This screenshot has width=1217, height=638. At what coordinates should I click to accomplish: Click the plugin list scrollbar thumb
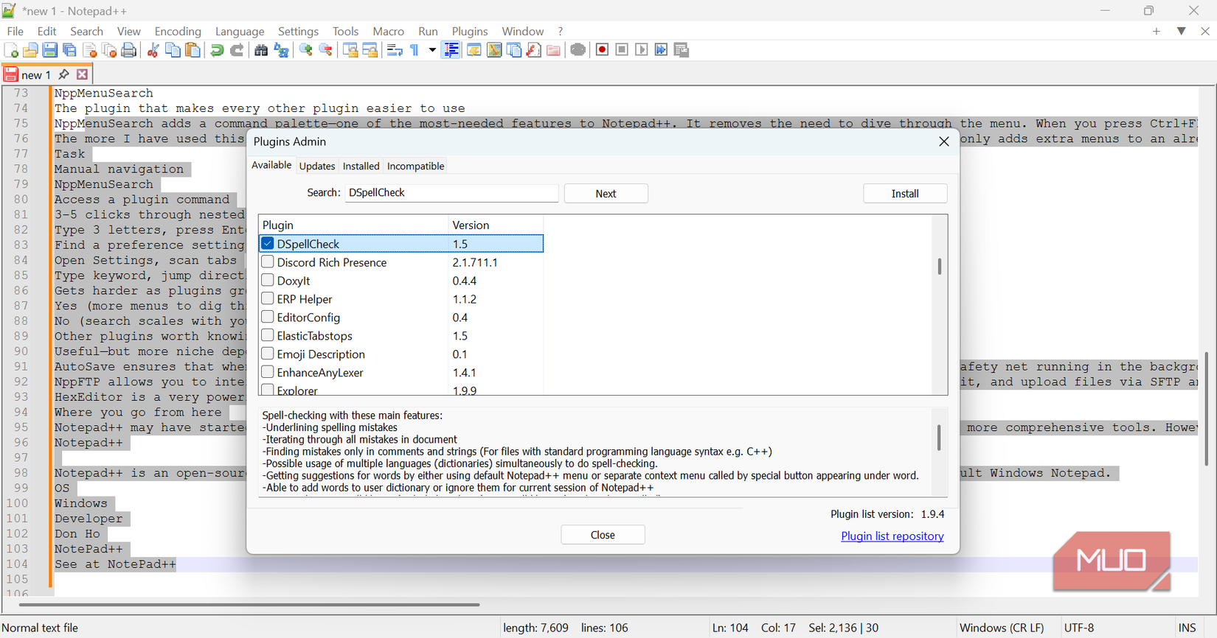pos(940,267)
